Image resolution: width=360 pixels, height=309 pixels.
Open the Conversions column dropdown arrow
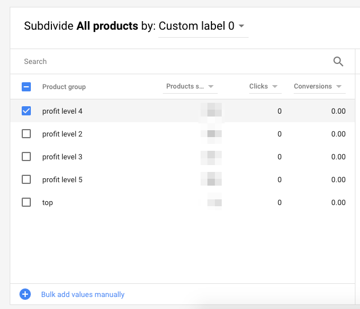pyautogui.click(x=339, y=87)
